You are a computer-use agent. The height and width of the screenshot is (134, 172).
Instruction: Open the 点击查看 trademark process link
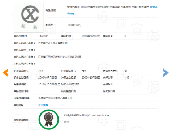(x=43, y=105)
